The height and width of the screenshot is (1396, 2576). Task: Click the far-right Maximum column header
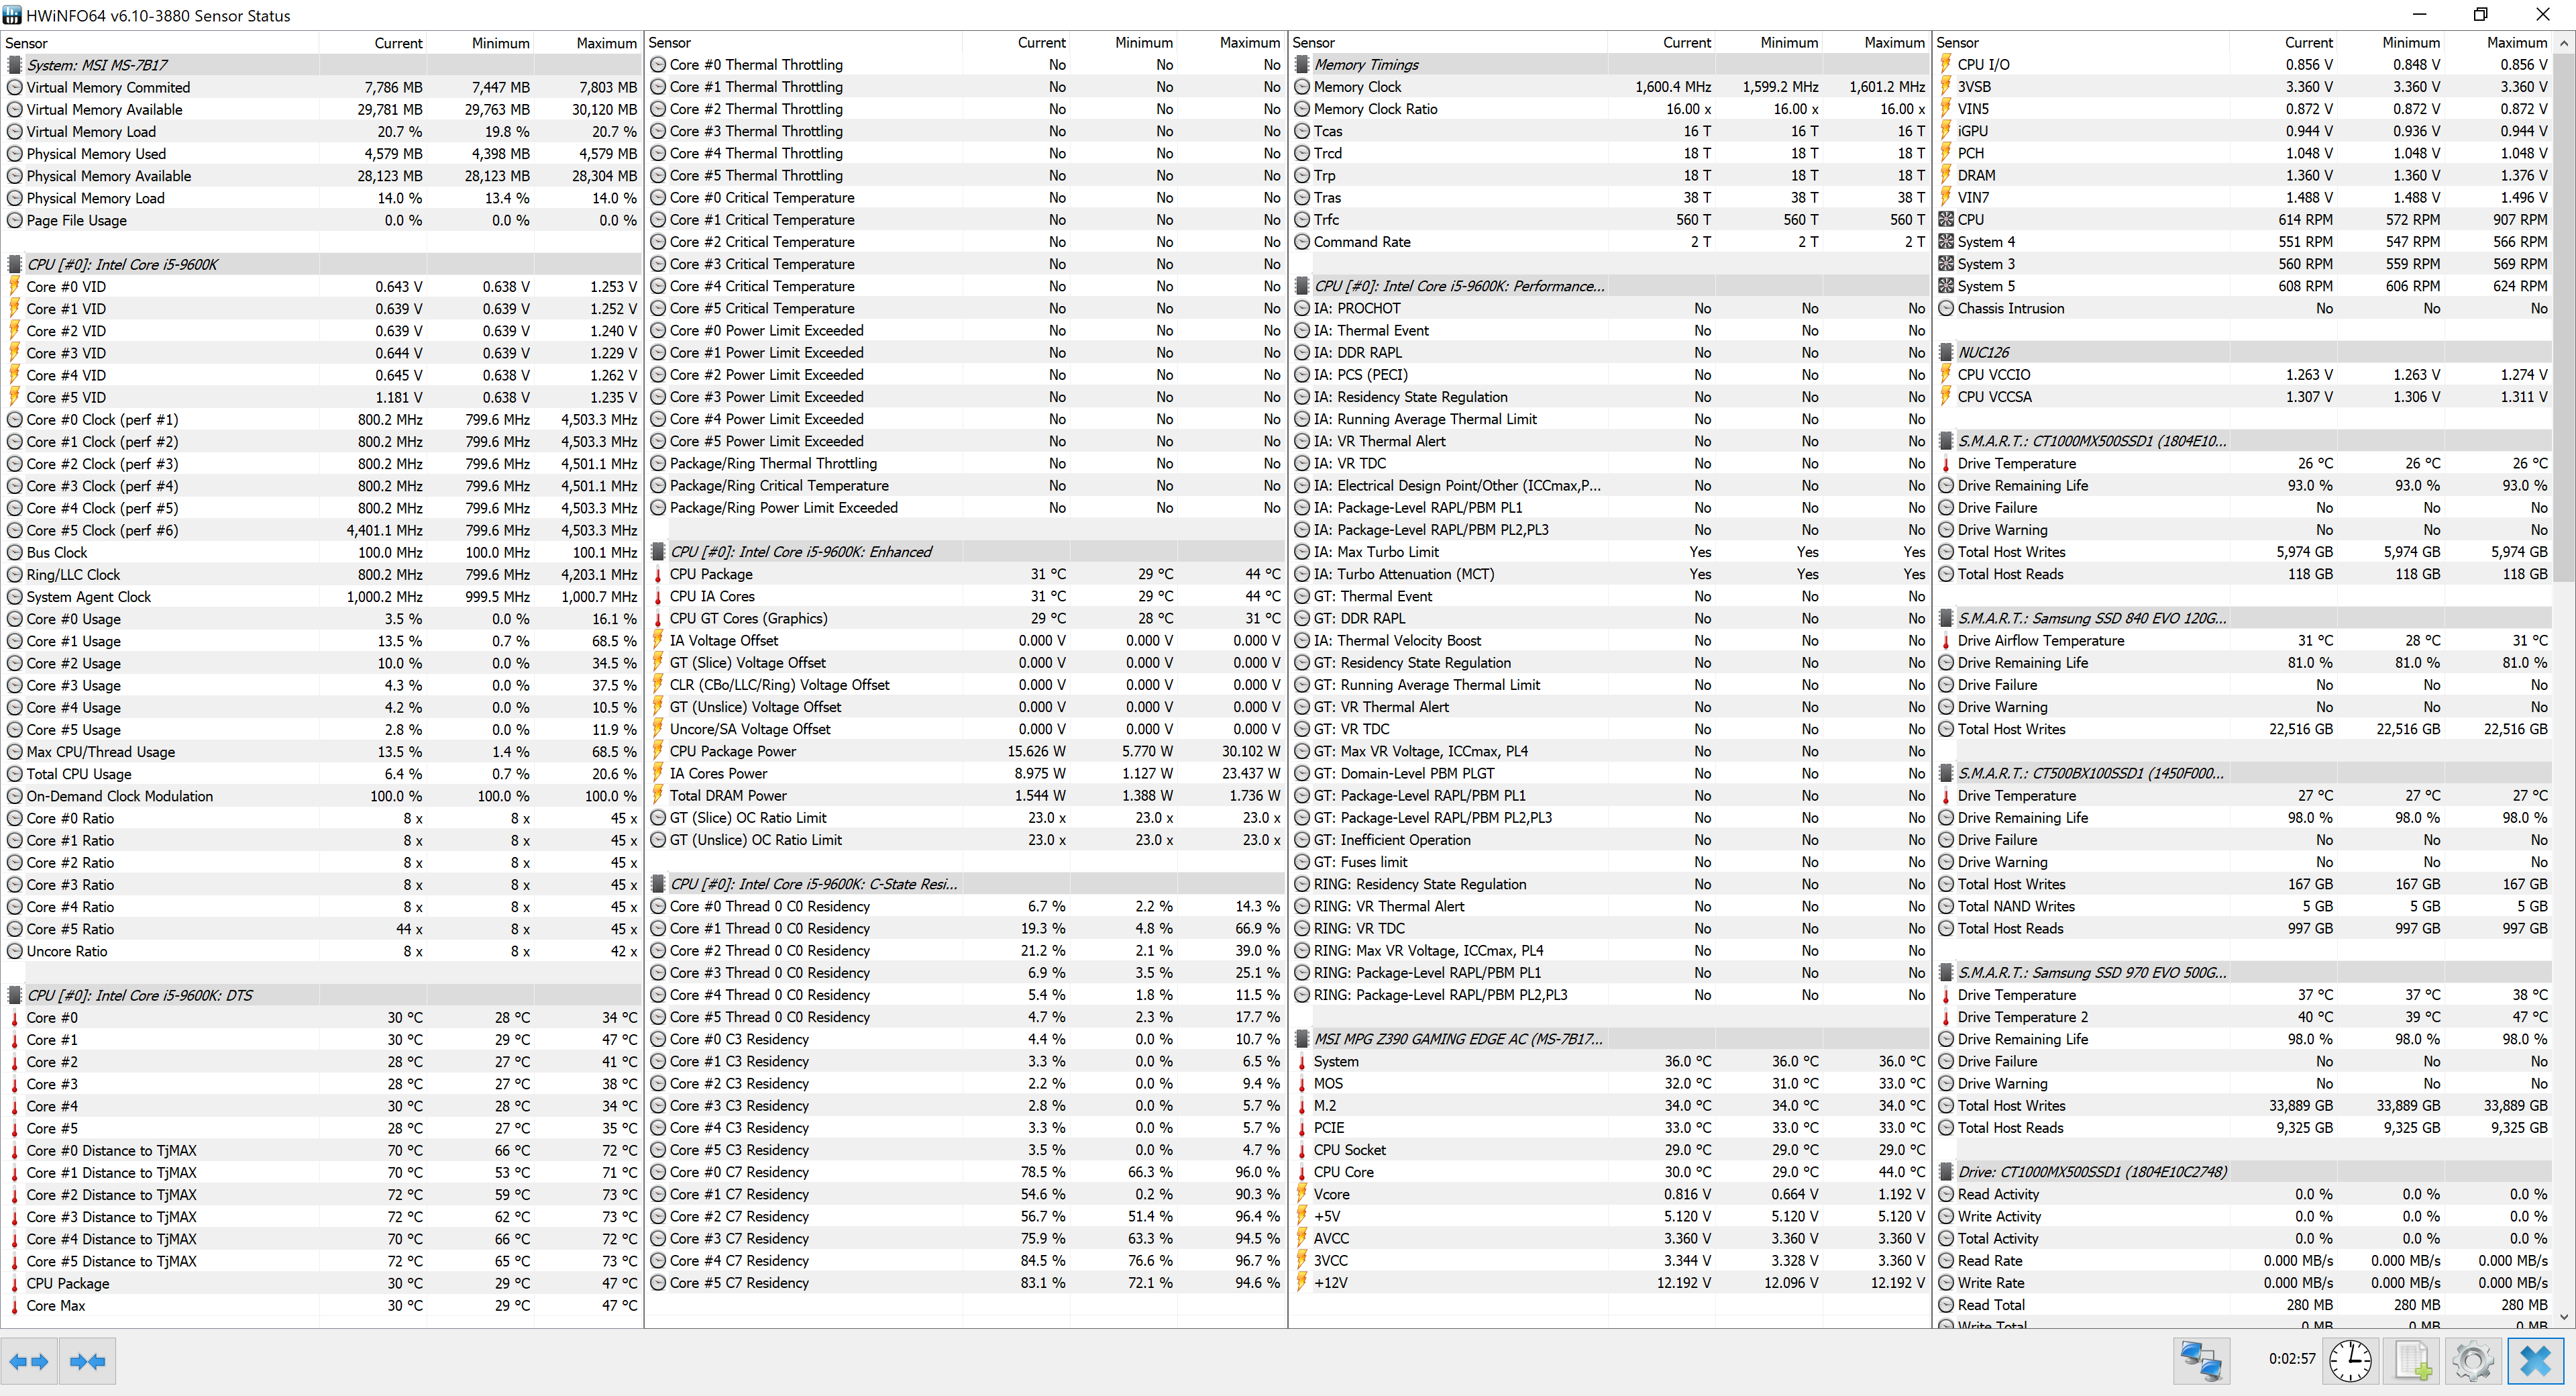2516,42
